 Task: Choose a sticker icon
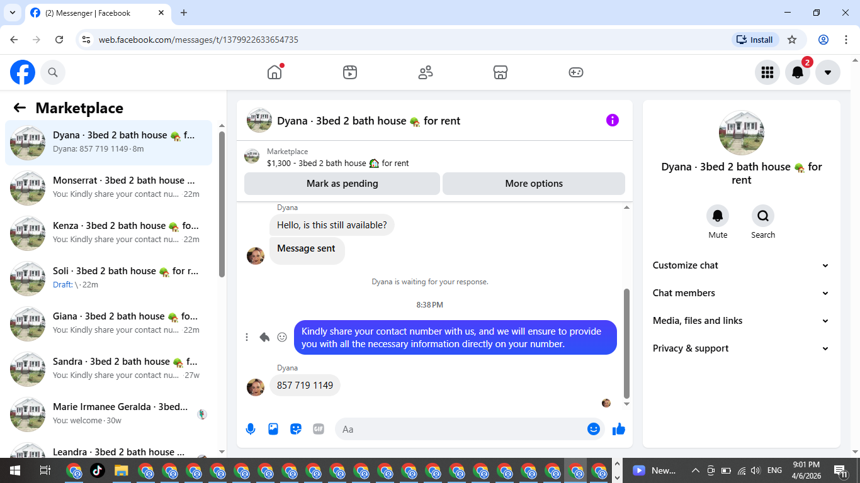click(x=296, y=429)
